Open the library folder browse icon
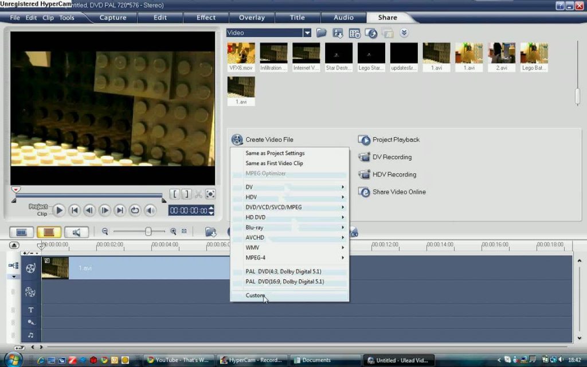 tap(322, 33)
